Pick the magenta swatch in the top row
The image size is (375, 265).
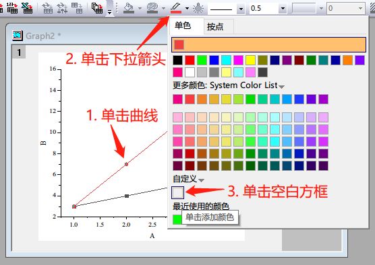pyautogui.click(x=238, y=61)
